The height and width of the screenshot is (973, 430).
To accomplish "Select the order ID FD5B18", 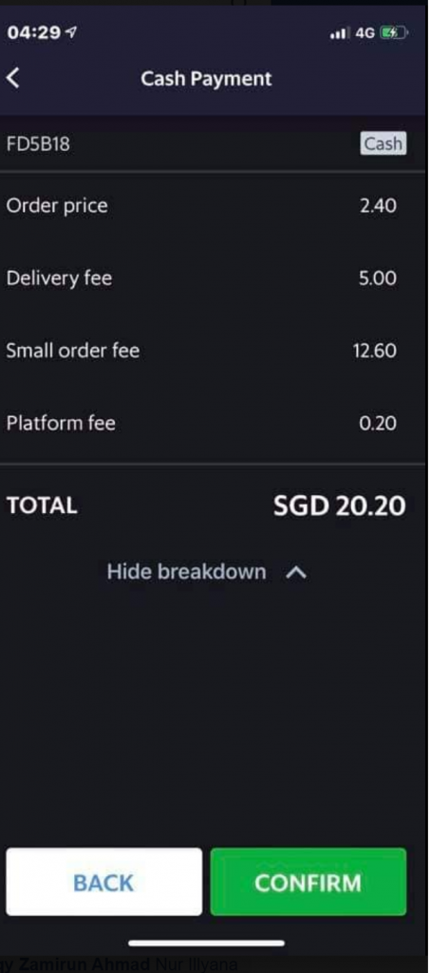I will click(38, 144).
